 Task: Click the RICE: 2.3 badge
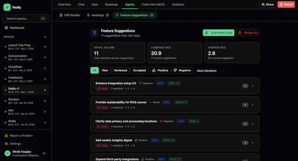pyautogui.click(x=181, y=102)
